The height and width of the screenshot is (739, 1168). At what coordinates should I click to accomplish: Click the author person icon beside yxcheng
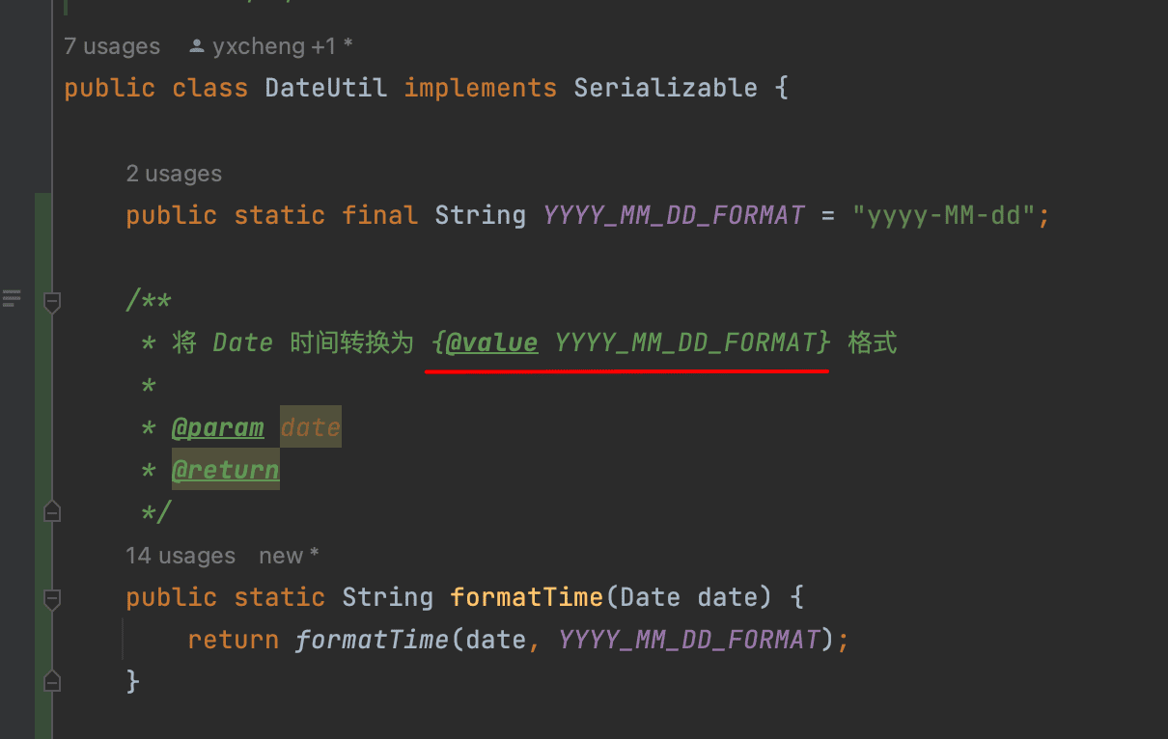[x=197, y=46]
